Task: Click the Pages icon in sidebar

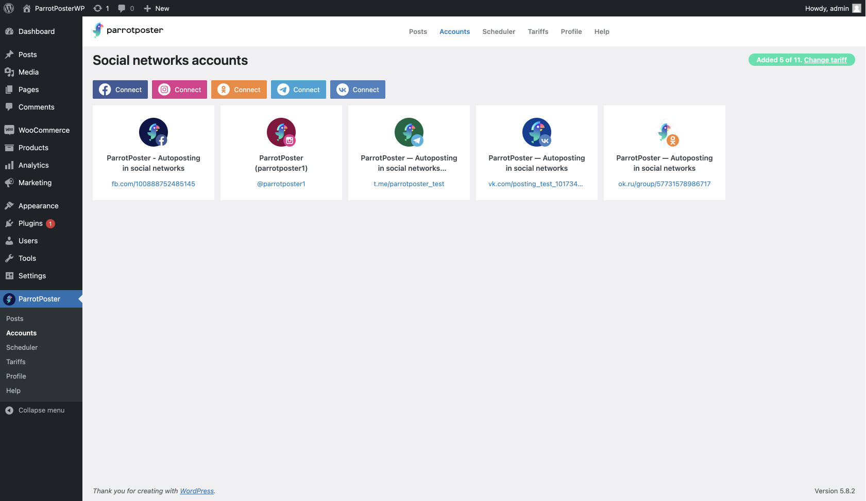Action: (9, 90)
